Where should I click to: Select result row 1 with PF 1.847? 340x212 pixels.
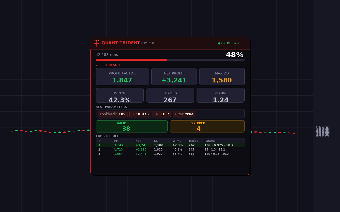170,145
